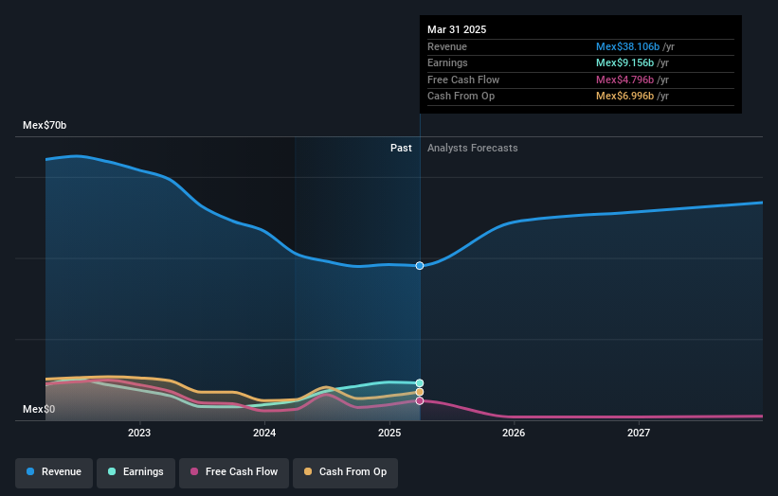Click the 2027 x-axis label
The image size is (778, 496).
(639, 433)
